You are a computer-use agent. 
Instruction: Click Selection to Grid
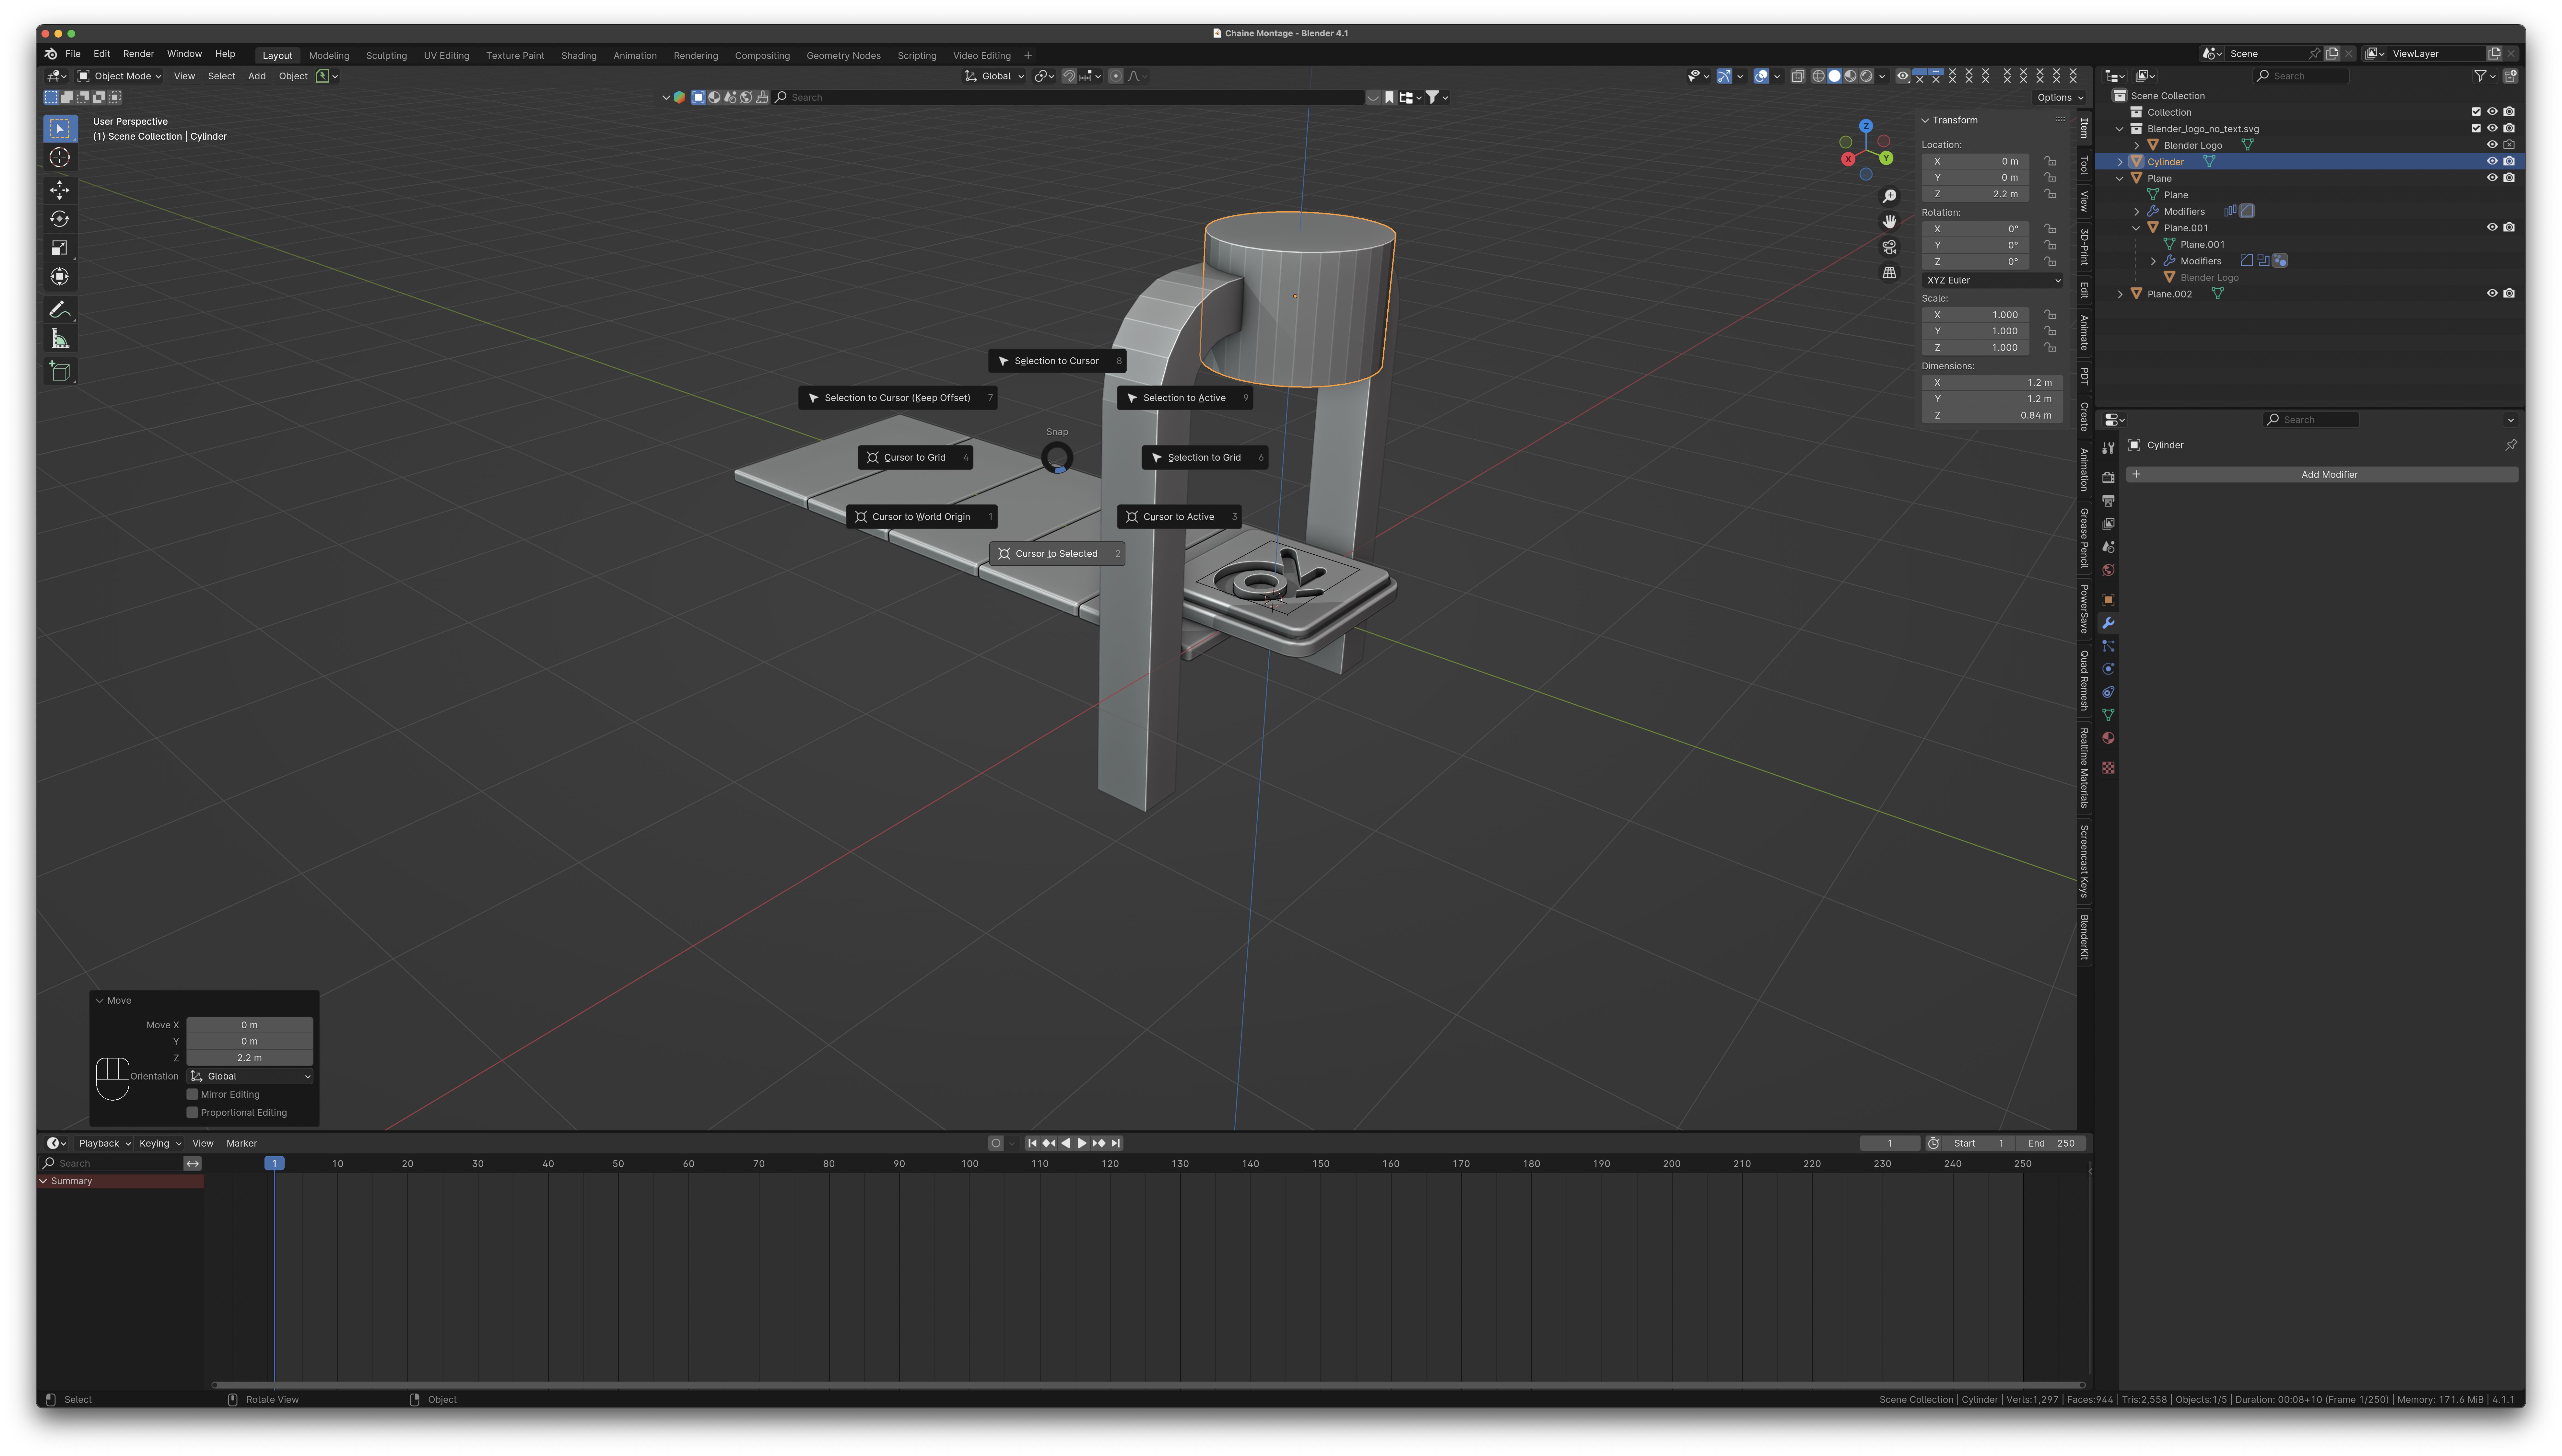1205,458
